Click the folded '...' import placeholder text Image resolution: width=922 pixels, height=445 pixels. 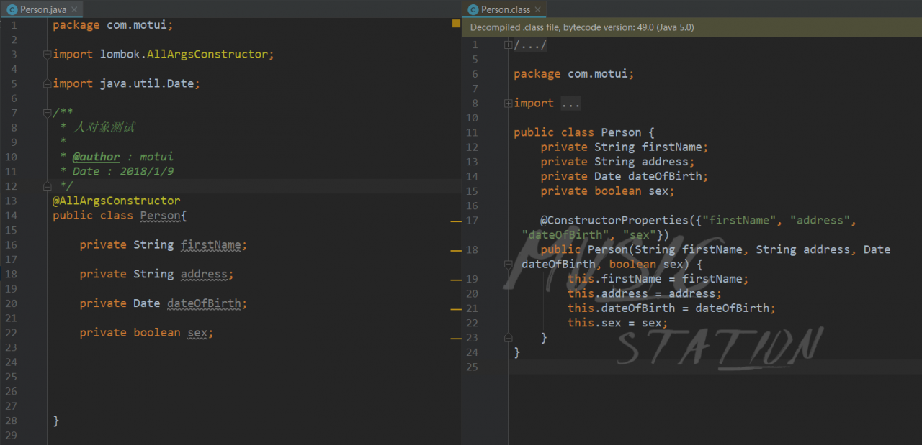point(570,104)
